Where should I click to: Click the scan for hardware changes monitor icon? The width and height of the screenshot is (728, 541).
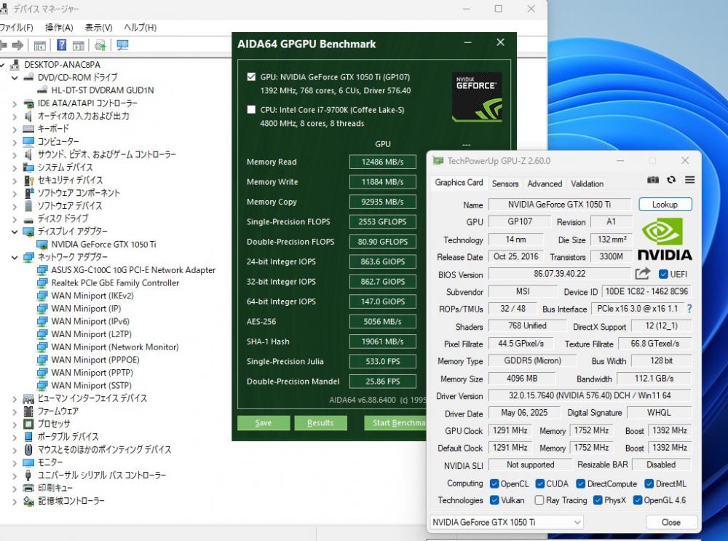click(122, 45)
